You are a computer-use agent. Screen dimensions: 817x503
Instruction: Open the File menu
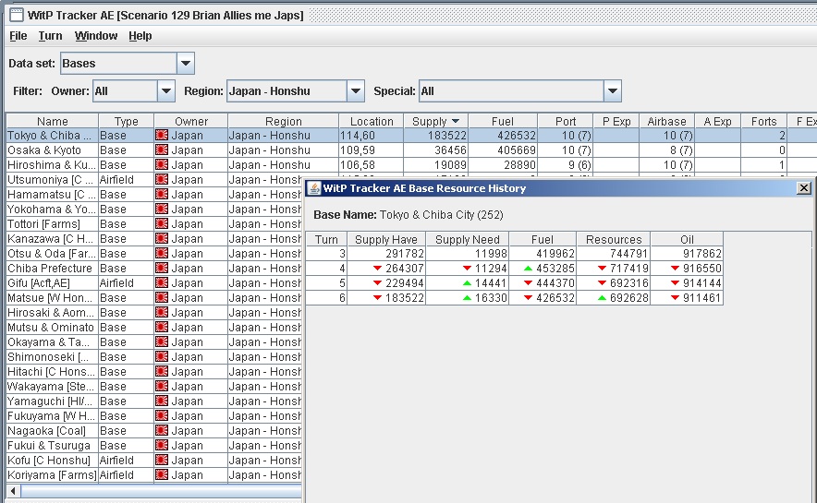click(x=18, y=36)
